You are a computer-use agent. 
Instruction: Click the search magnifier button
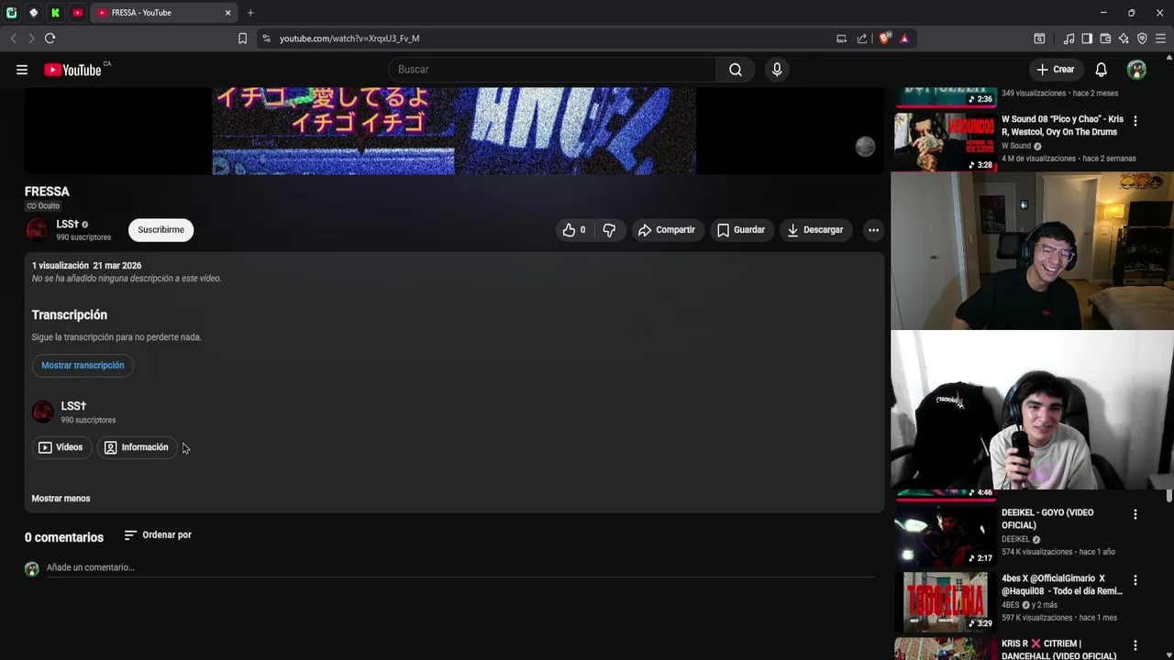tap(736, 70)
